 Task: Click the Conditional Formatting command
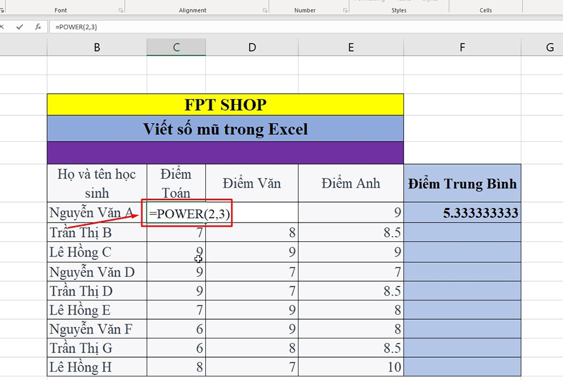369,2
